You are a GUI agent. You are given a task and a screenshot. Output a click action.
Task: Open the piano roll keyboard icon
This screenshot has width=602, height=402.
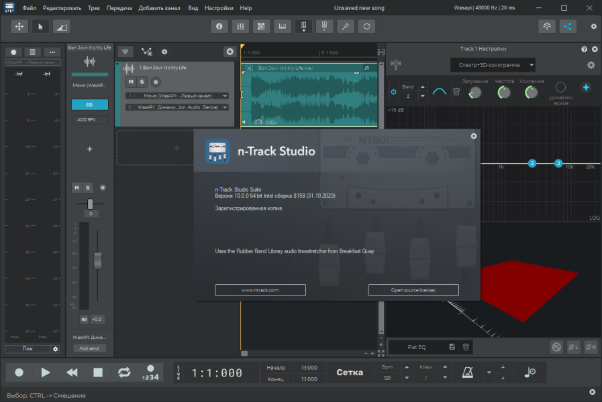click(282, 26)
